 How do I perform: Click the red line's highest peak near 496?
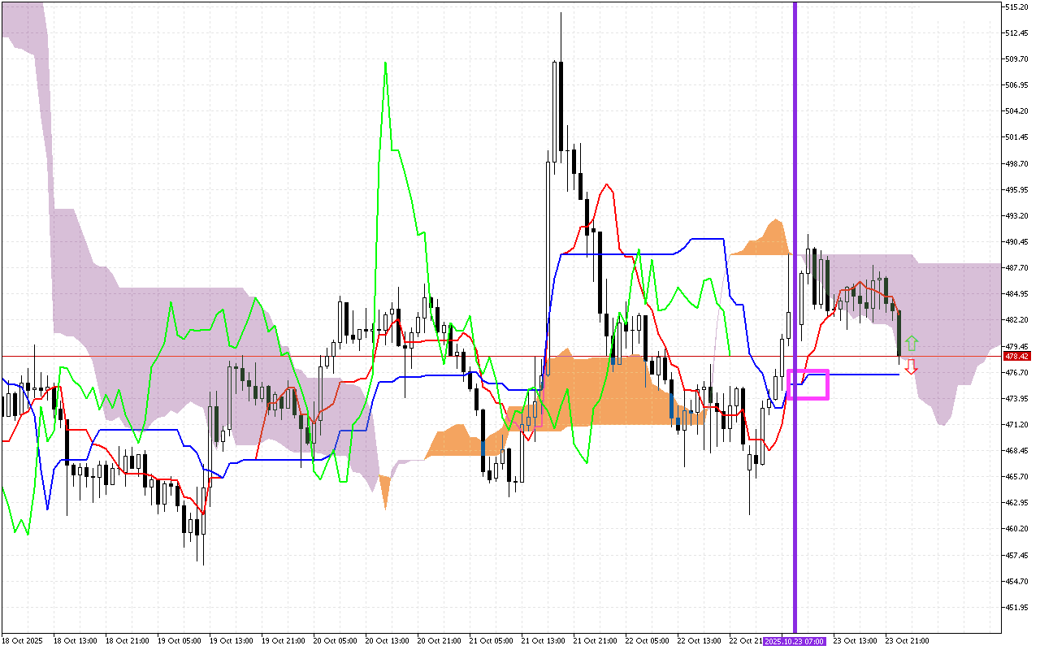point(606,184)
